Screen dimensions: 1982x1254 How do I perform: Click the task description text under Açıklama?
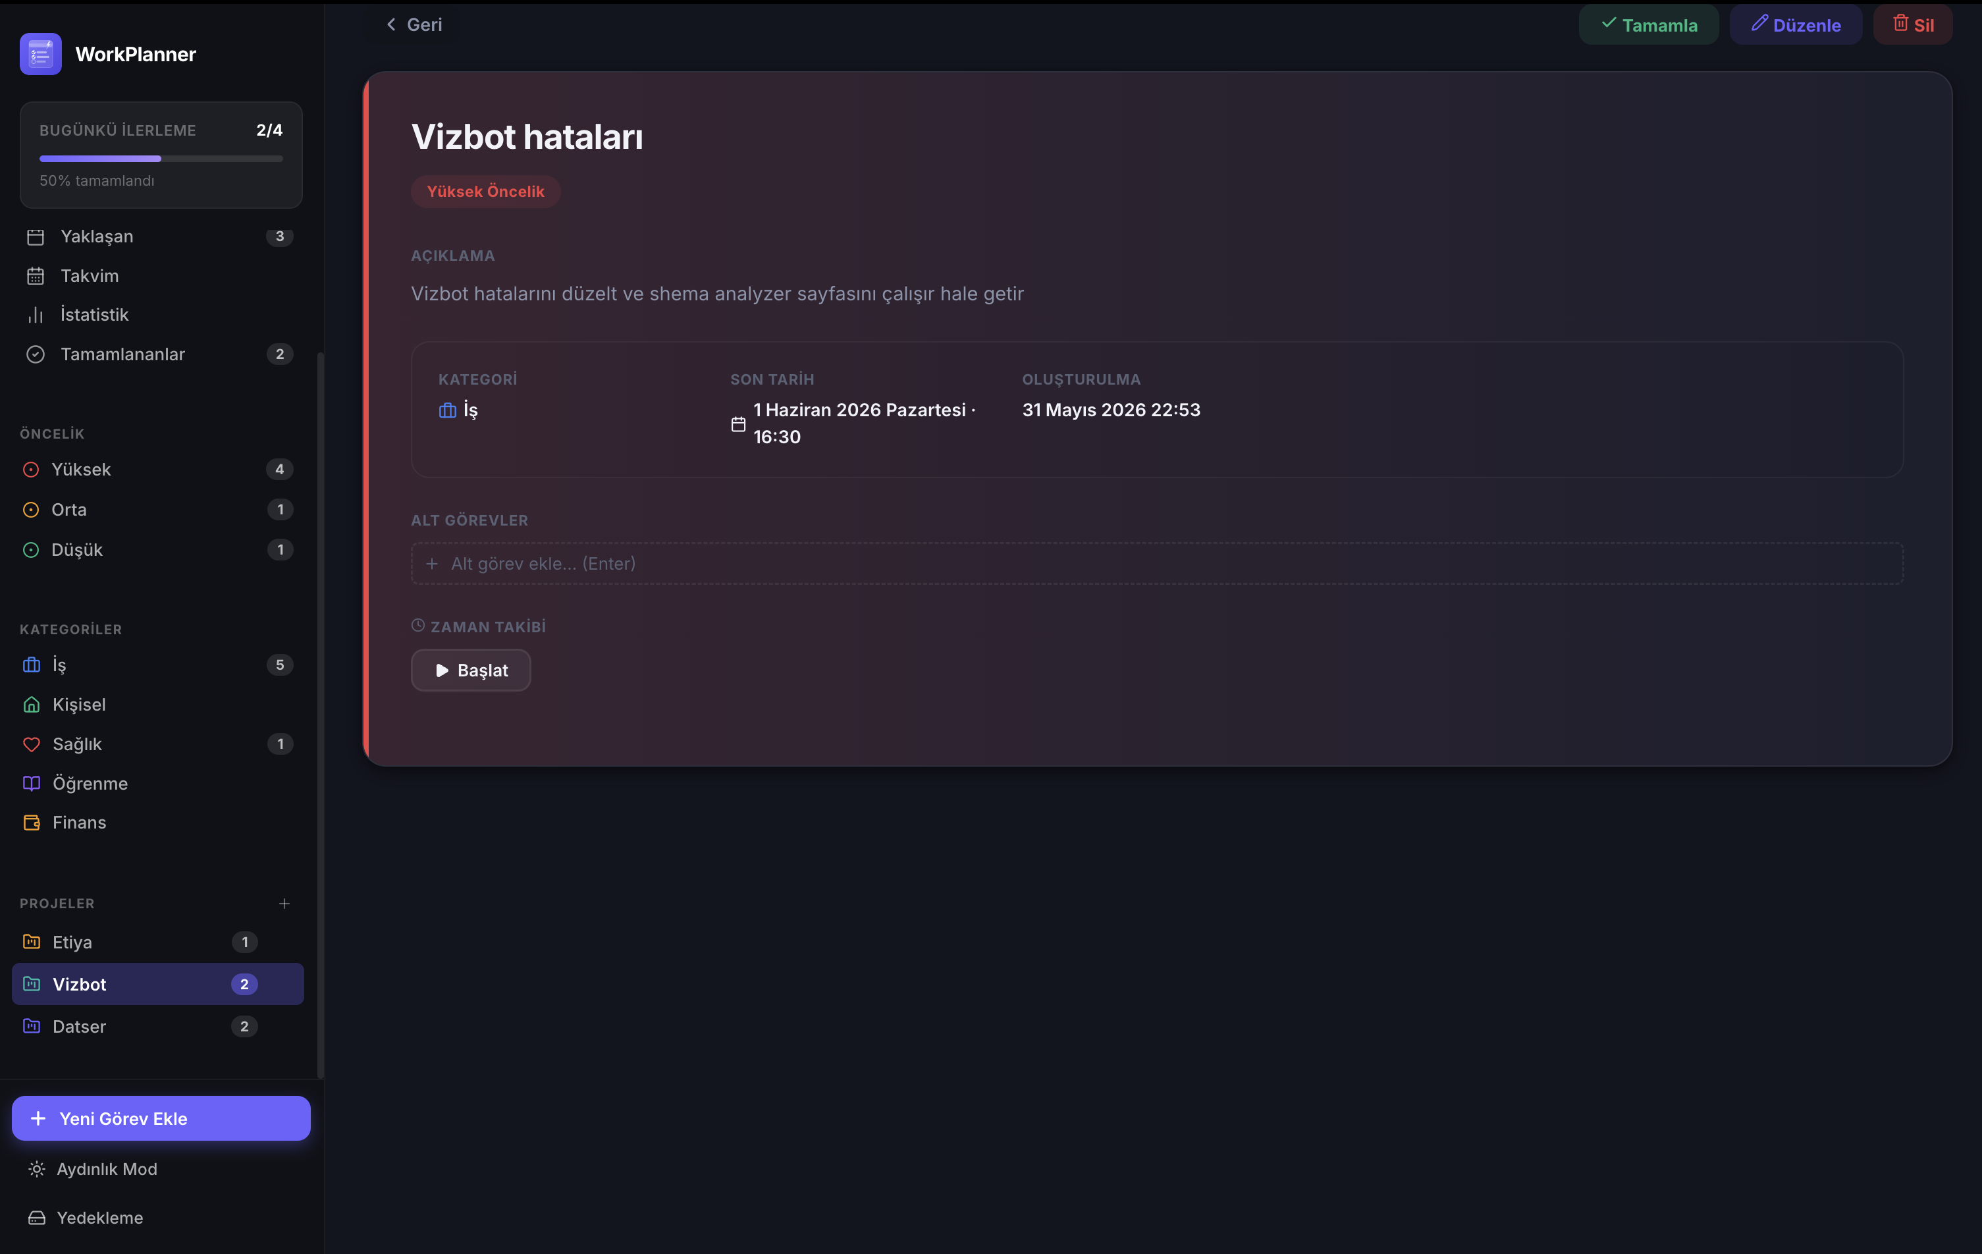pos(717,294)
